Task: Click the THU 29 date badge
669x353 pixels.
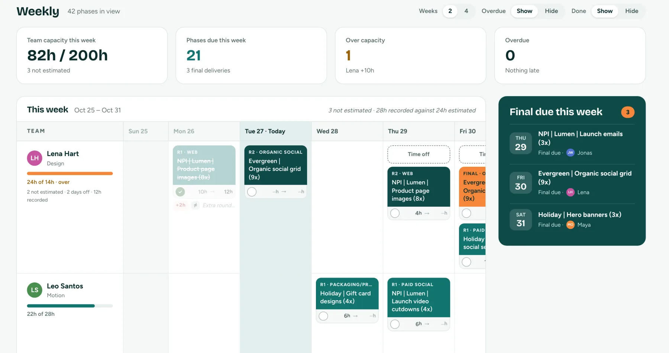Action: click(x=521, y=143)
